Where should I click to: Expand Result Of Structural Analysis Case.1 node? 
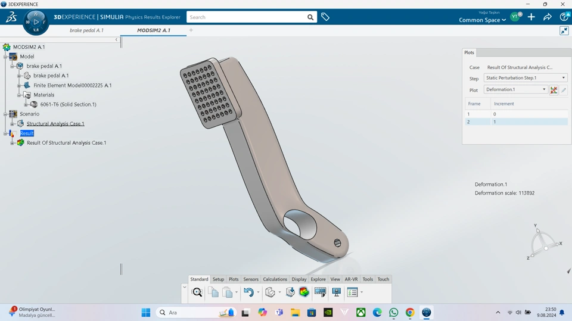click(12, 143)
